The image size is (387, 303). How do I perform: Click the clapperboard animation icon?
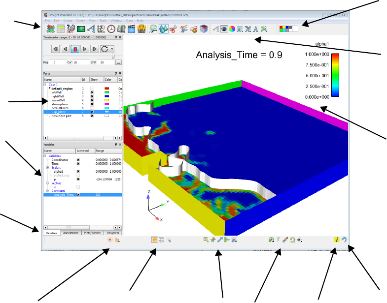[131, 29]
